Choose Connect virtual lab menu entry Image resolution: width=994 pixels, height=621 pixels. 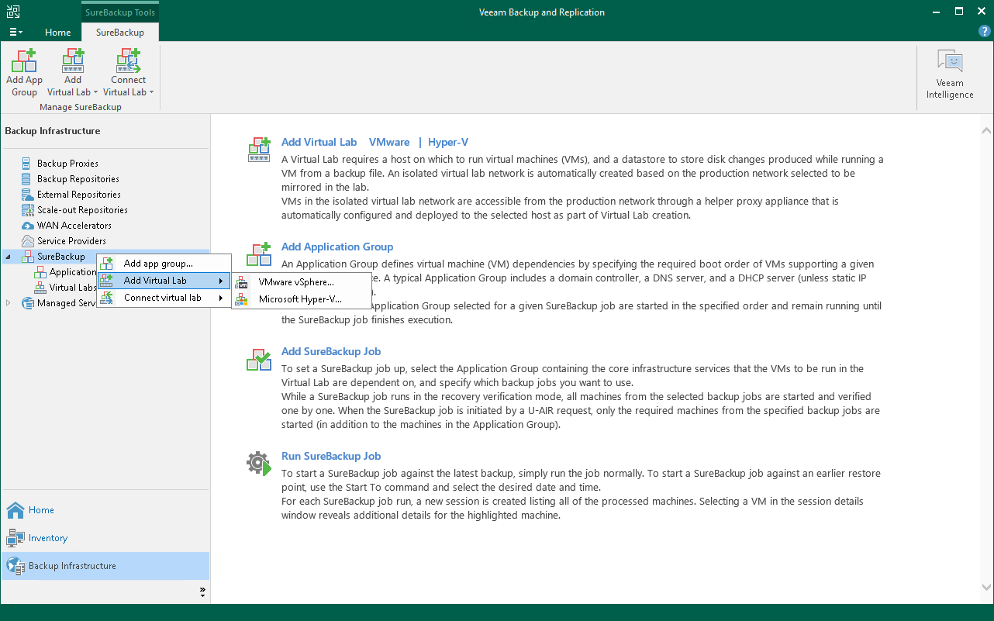pyautogui.click(x=164, y=298)
